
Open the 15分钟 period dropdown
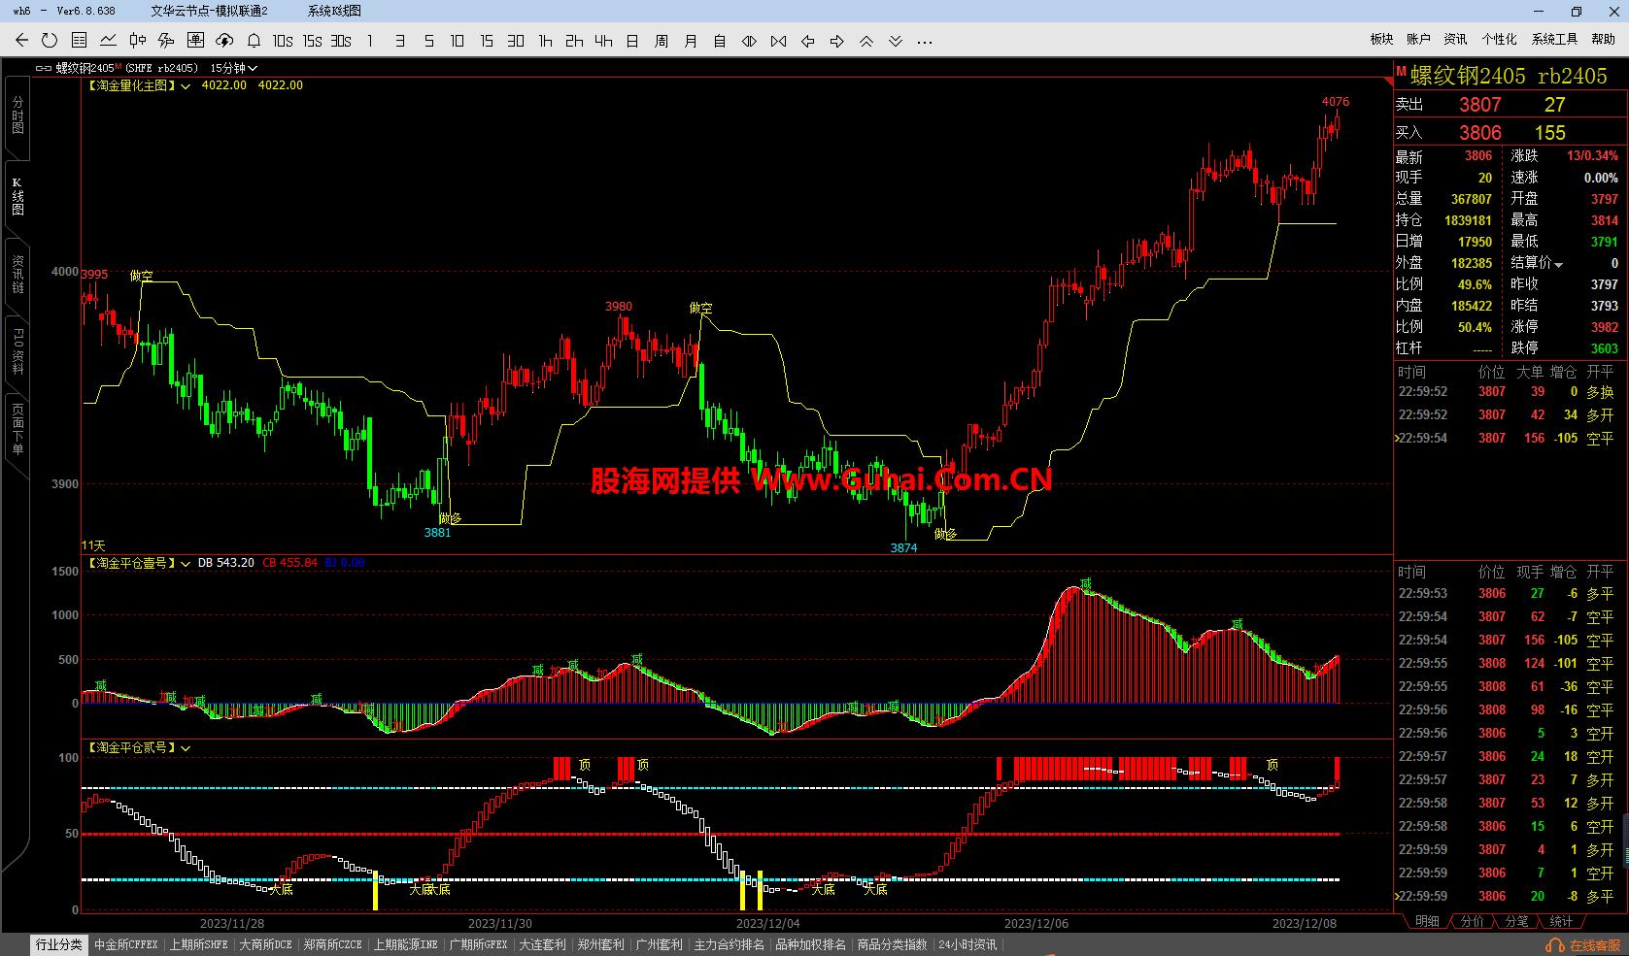233,68
